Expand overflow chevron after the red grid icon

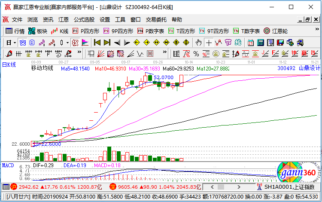[x=165, y=52]
